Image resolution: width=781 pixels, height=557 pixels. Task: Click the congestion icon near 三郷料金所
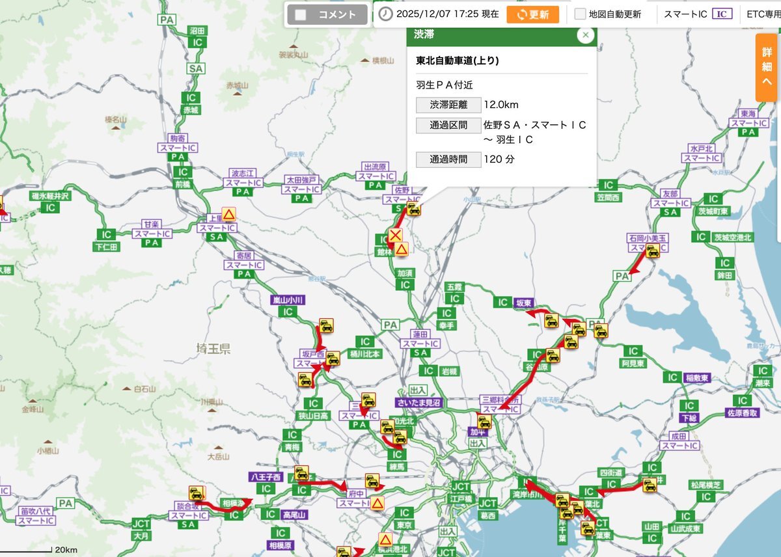[x=484, y=422]
